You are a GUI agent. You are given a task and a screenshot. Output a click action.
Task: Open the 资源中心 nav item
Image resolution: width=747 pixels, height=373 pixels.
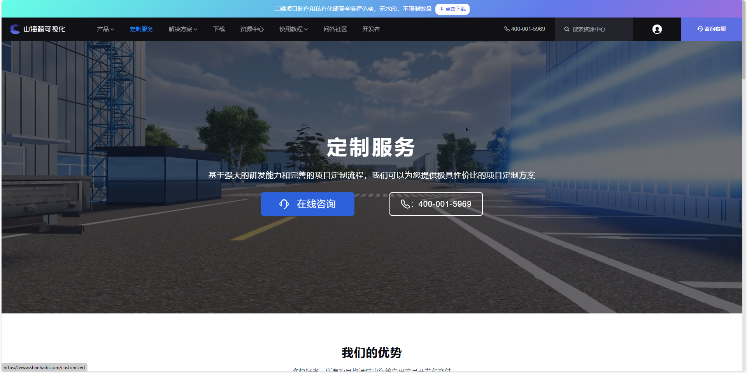pos(252,29)
